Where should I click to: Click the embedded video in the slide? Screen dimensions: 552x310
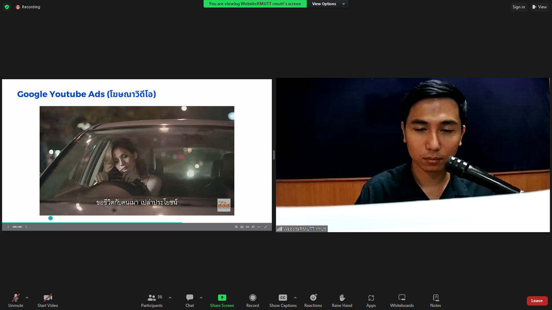point(137,161)
